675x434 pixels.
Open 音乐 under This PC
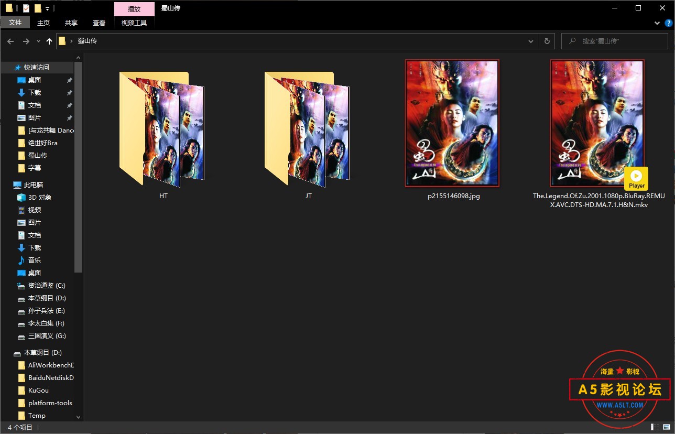[35, 260]
